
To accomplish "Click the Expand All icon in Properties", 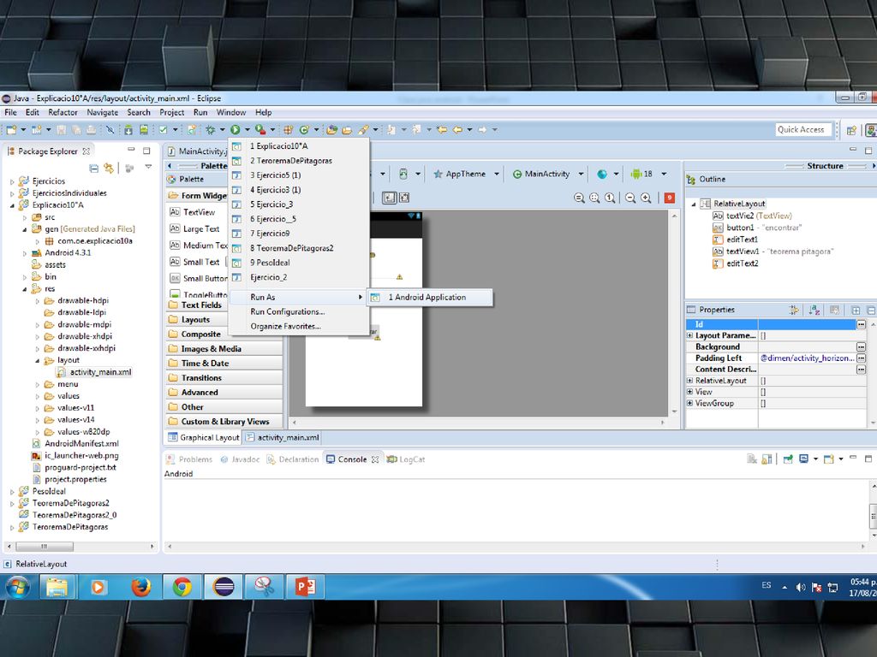I will [856, 310].
